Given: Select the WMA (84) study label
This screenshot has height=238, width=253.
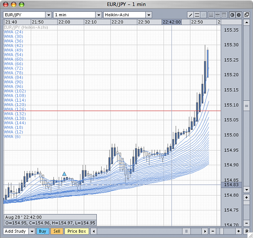Looking at the screenshot, I should tap(13, 77).
